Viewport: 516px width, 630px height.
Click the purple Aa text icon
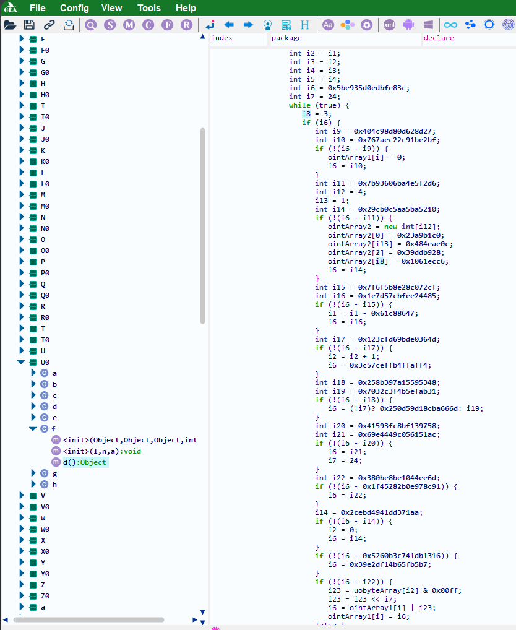point(329,25)
